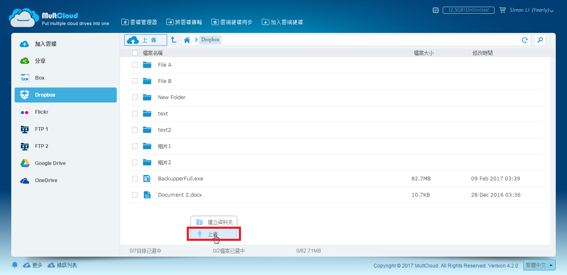Viewport: 567px width, 275px height.
Task: Click the 09 Feb 2017 03:39 date
Action: tap(496, 178)
